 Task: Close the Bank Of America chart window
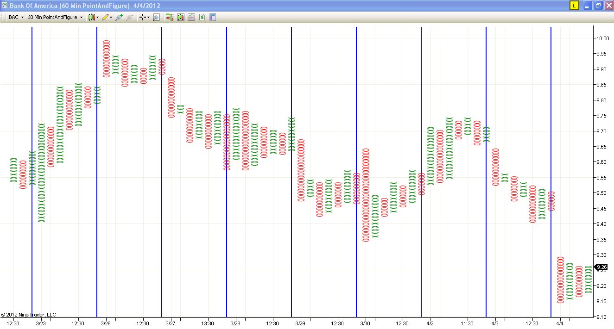[608, 6]
